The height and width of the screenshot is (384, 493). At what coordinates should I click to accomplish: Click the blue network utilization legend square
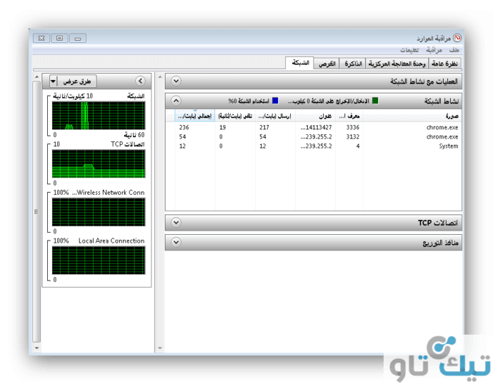275,101
